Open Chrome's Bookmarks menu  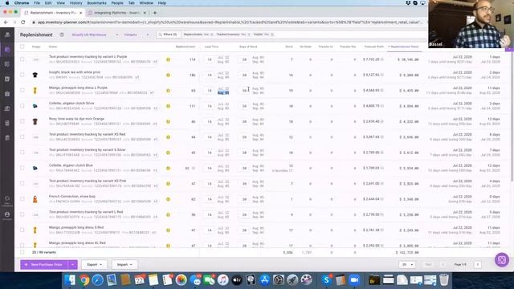(96, 3)
